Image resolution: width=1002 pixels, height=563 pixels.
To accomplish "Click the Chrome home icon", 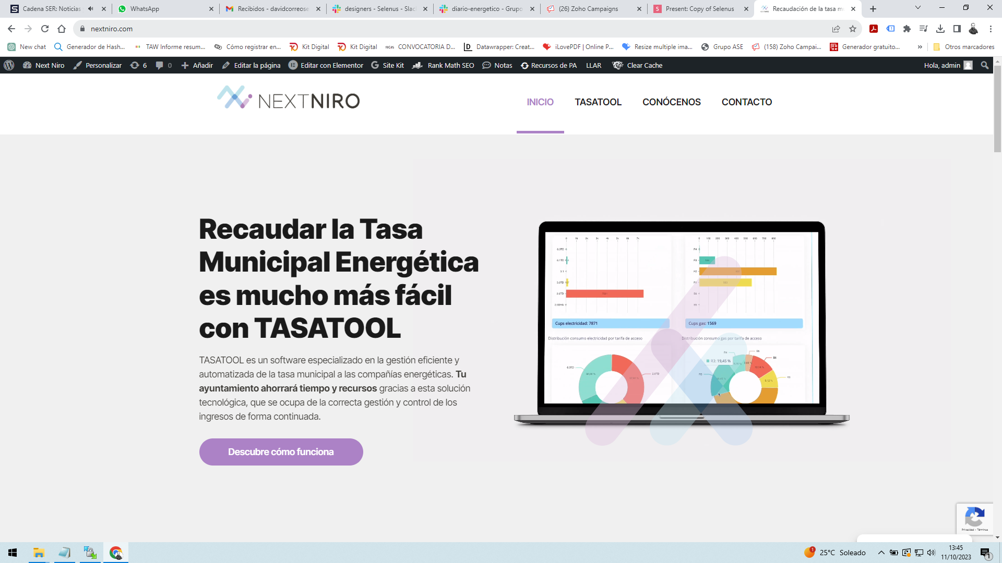I will pos(62,29).
